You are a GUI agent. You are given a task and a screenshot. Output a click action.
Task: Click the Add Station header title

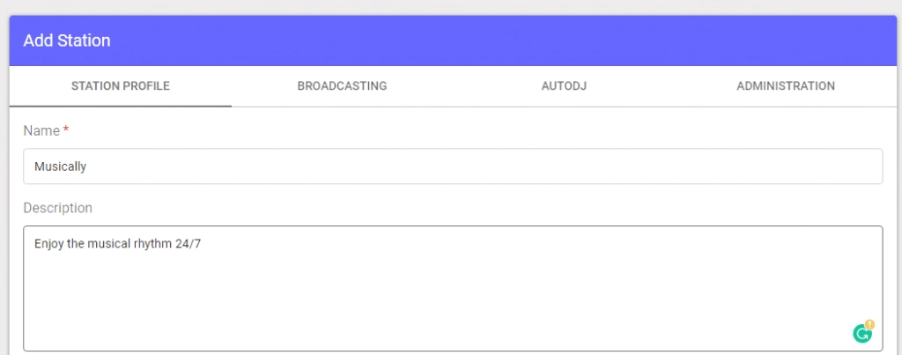pos(67,41)
